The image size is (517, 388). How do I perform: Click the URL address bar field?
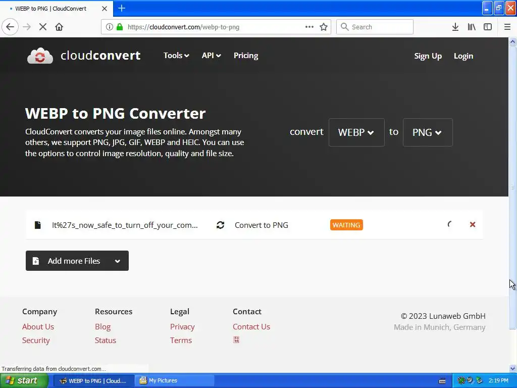[x=216, y=27]
